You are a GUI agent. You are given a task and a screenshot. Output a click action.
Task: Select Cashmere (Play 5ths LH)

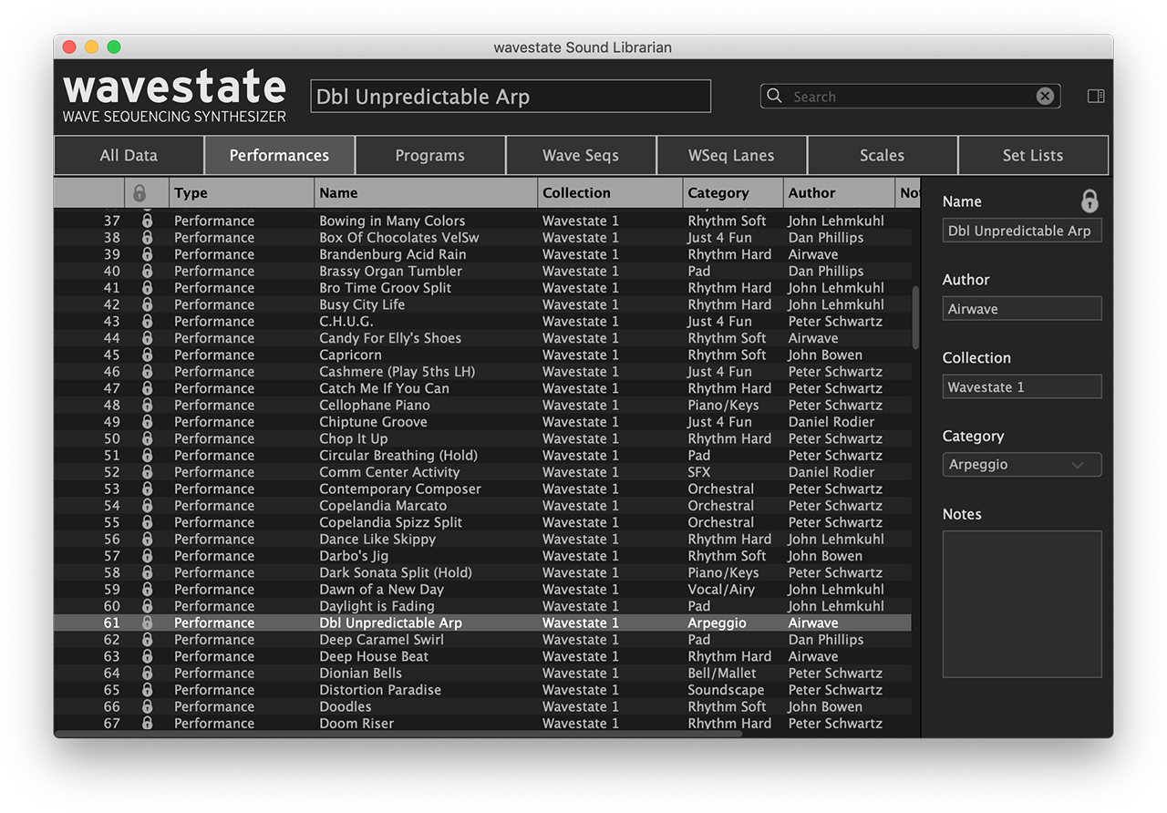(x=482, y=372)
